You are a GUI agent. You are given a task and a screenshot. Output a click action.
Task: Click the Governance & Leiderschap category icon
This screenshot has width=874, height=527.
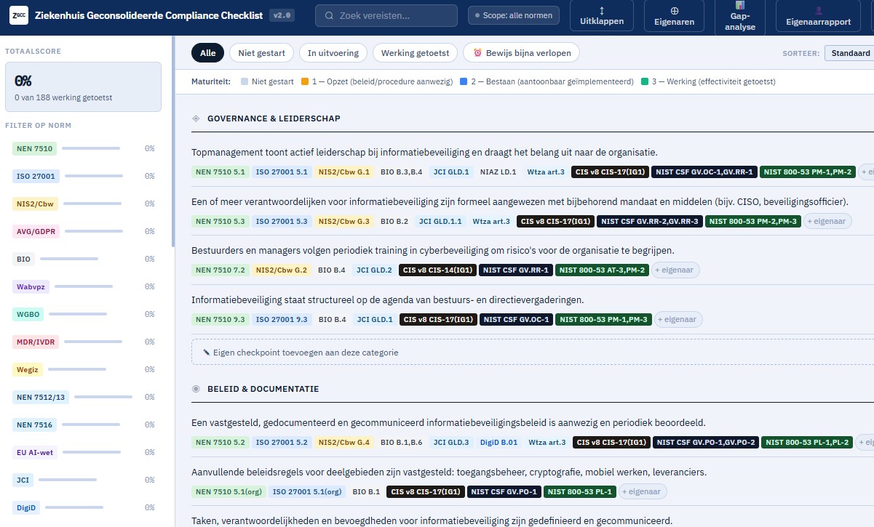[196, 118]
